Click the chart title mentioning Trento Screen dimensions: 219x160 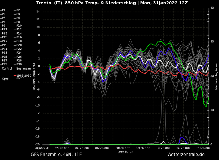pos(112,3)
